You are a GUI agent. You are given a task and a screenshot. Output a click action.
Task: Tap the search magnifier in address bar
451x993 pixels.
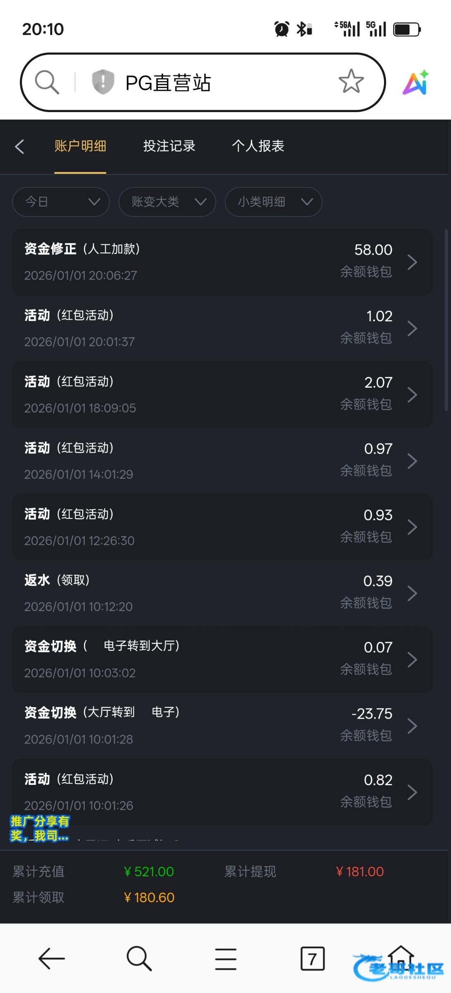[x=47, y=82]
